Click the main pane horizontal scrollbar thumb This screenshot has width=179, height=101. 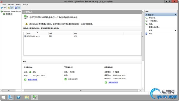point(81,90)
